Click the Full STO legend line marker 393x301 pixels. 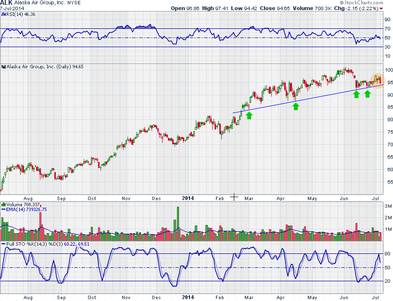(x=3, y=244)
